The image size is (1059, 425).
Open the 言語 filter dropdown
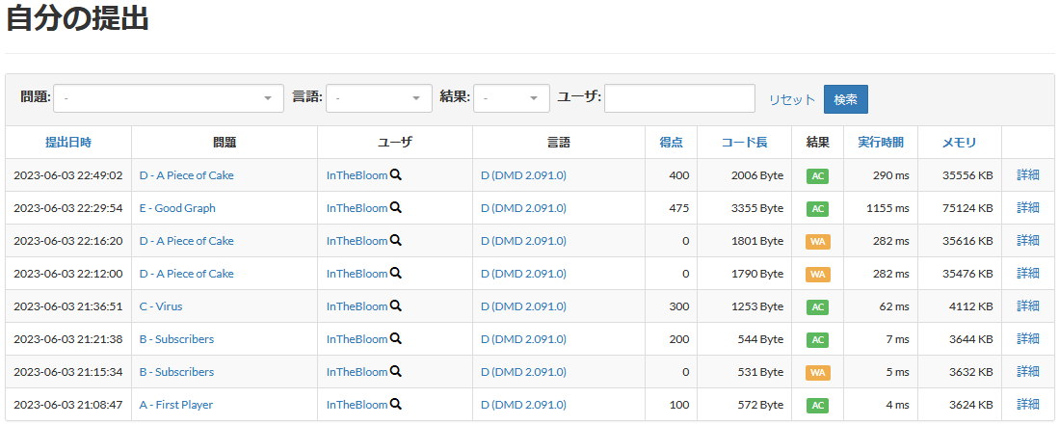tap(379, 98)
